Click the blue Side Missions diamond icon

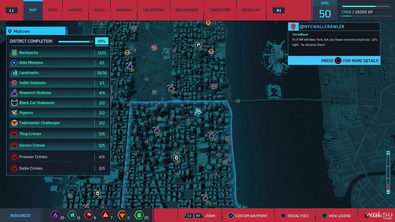click(x=14, y=63)
